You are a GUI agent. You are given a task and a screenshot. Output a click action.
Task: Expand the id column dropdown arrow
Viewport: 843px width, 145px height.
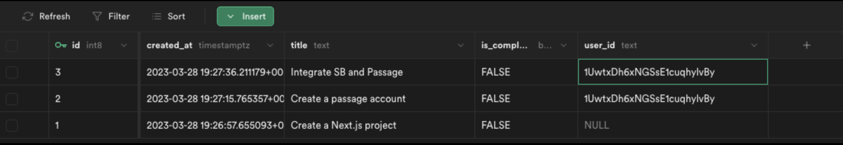(124, 45)
